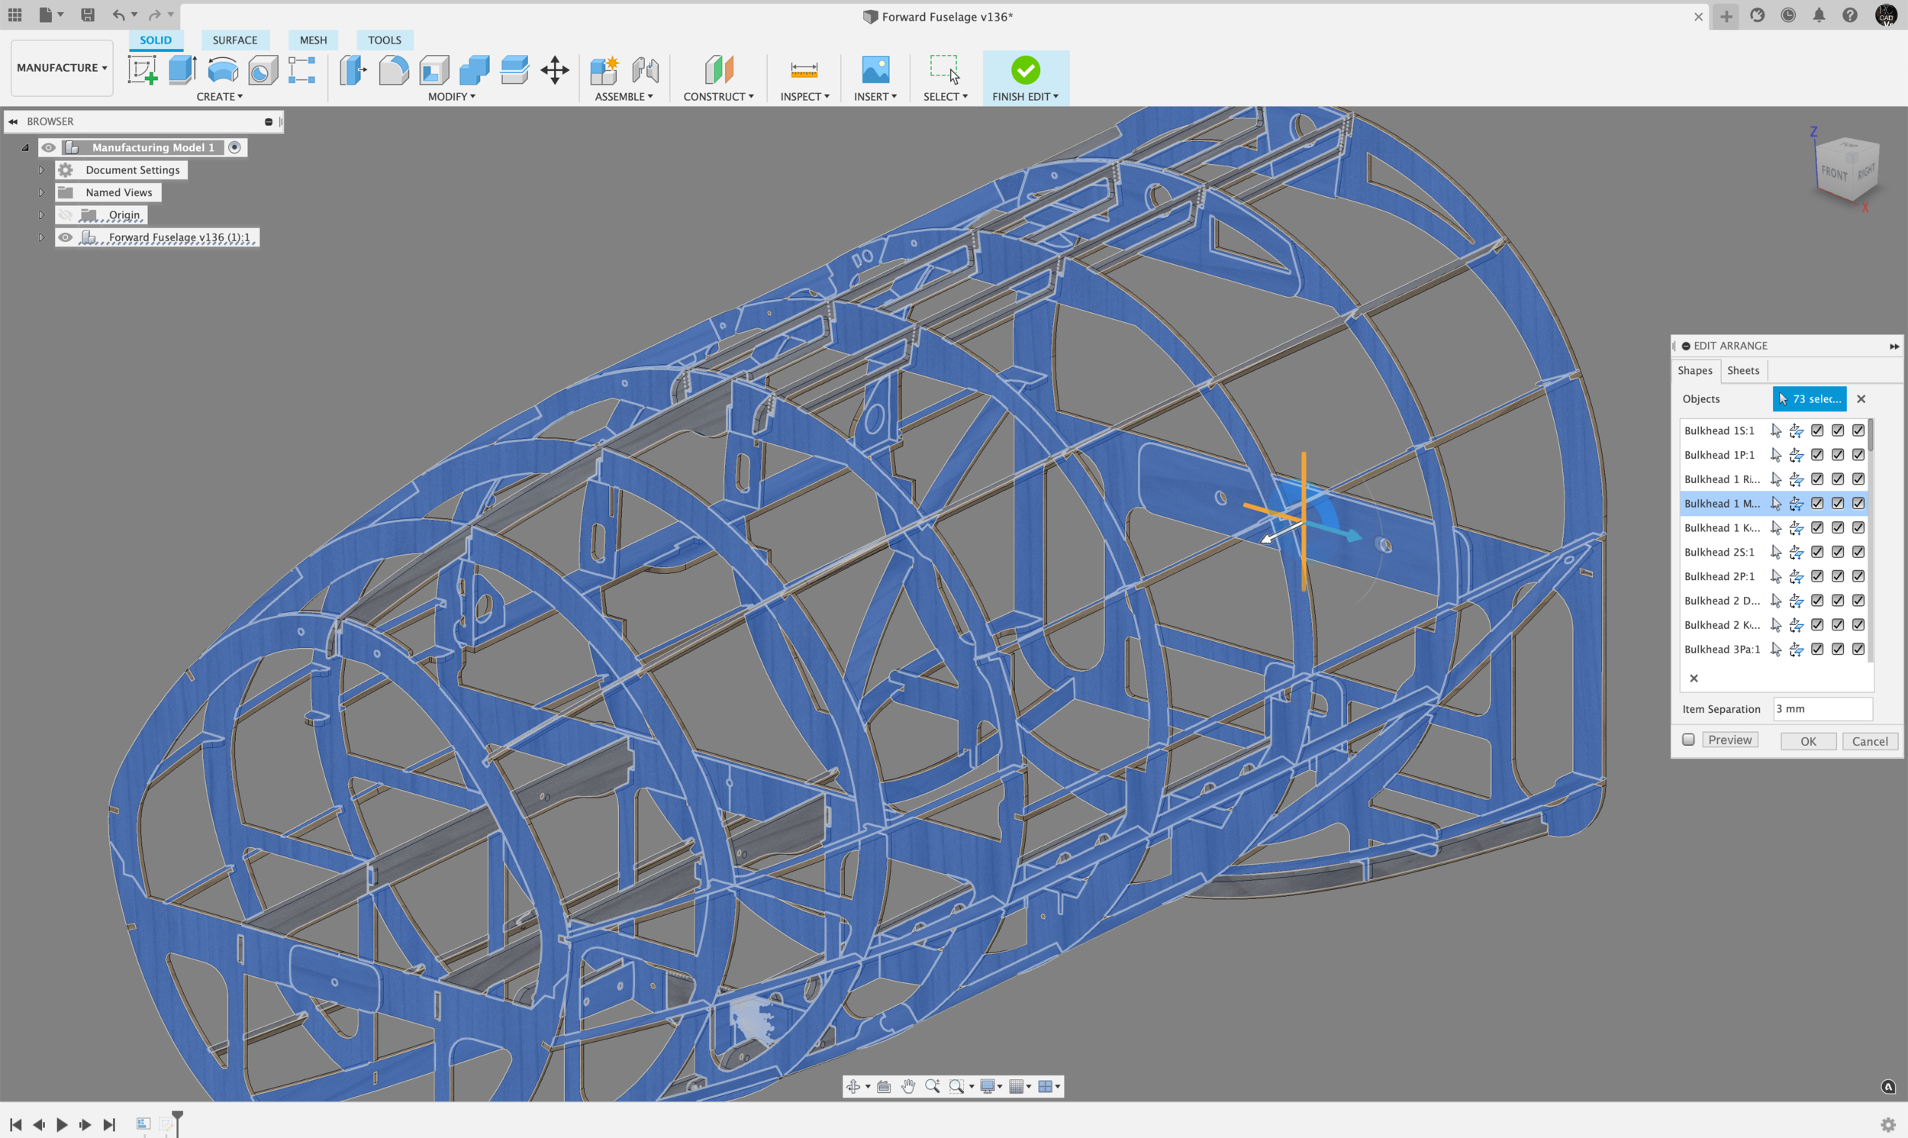Expand the Named Views tree node

click(x=41, y=192)
